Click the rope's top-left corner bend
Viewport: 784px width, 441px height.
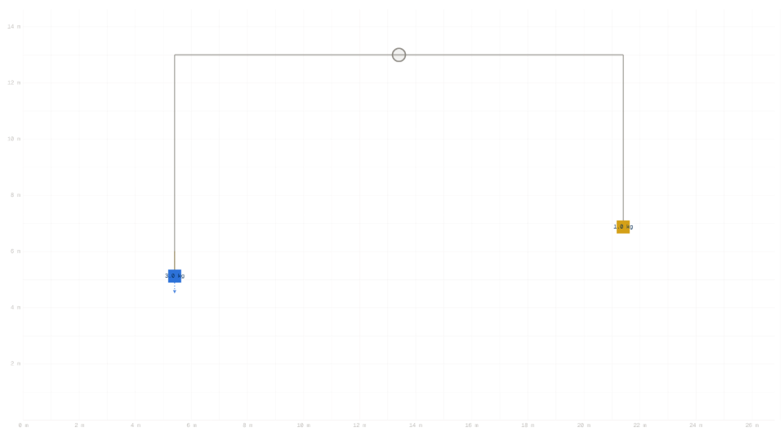click(x=175, y=55)
